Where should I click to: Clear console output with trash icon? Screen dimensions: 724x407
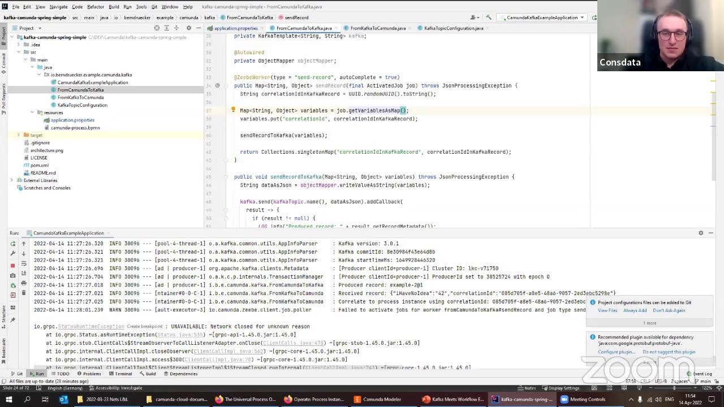tap(23, 293)
